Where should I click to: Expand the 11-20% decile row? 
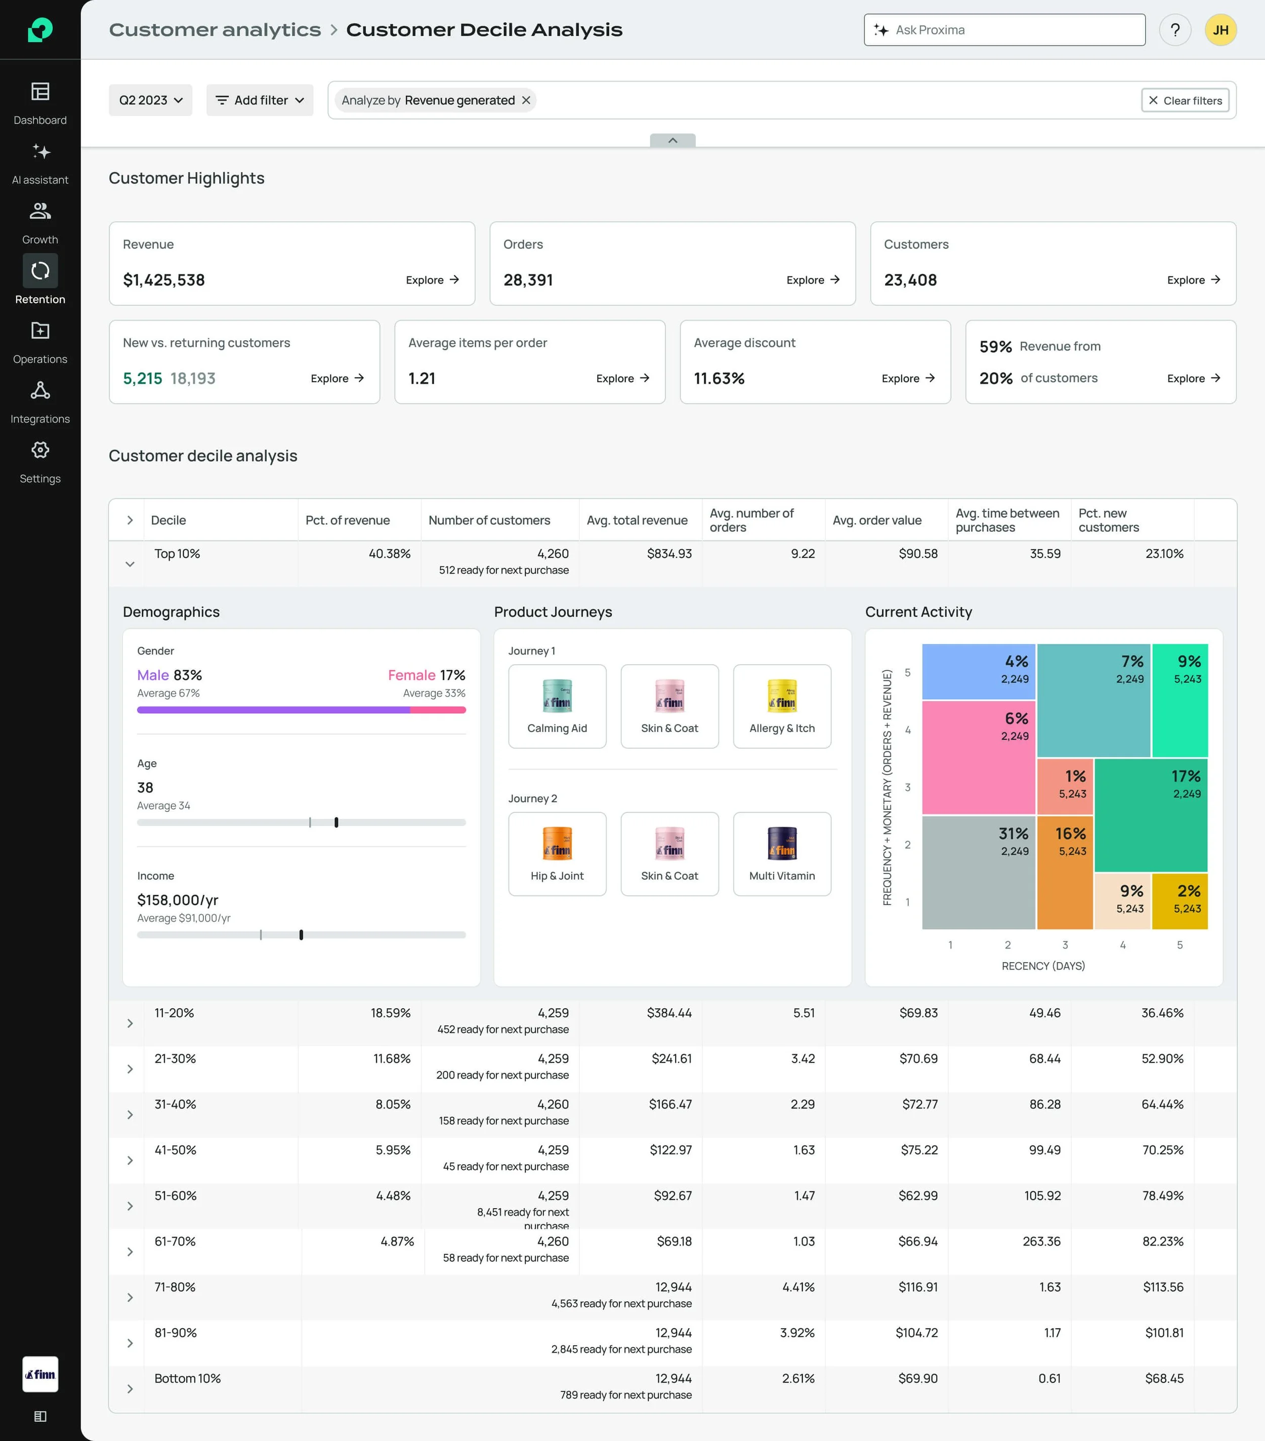pyautogui.click(x=130, y=1023)
